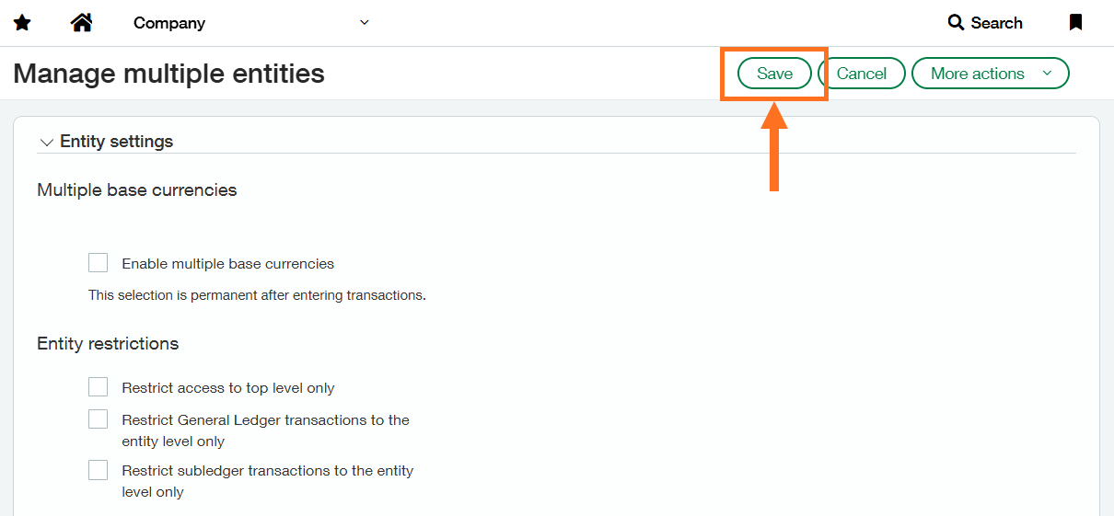1114x516 pixels.
Task: Enable multiple base currencies checkbox
Action: click(x=99, y=263)
